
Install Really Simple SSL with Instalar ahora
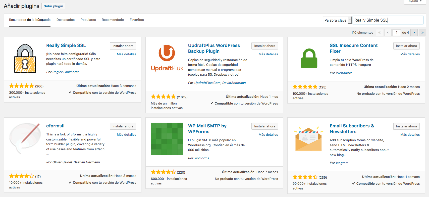click(123, 46)
